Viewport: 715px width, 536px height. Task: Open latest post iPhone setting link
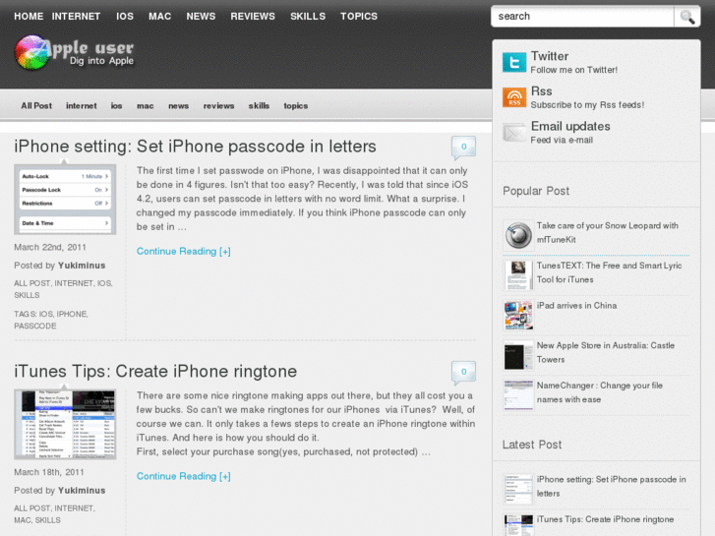tap(611, 486)
